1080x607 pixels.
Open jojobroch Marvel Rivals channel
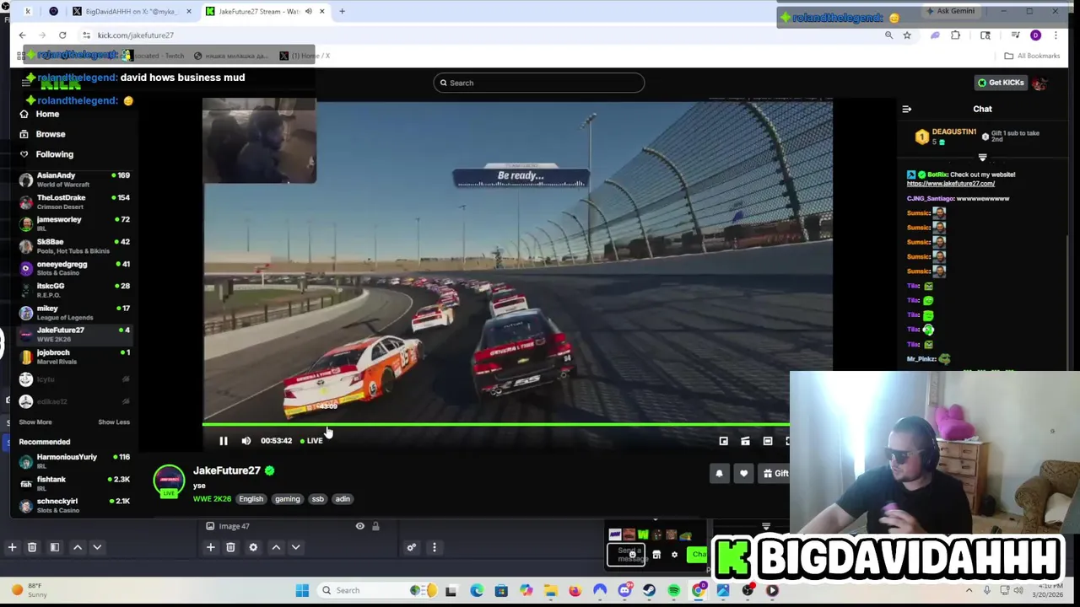(74, 357)
